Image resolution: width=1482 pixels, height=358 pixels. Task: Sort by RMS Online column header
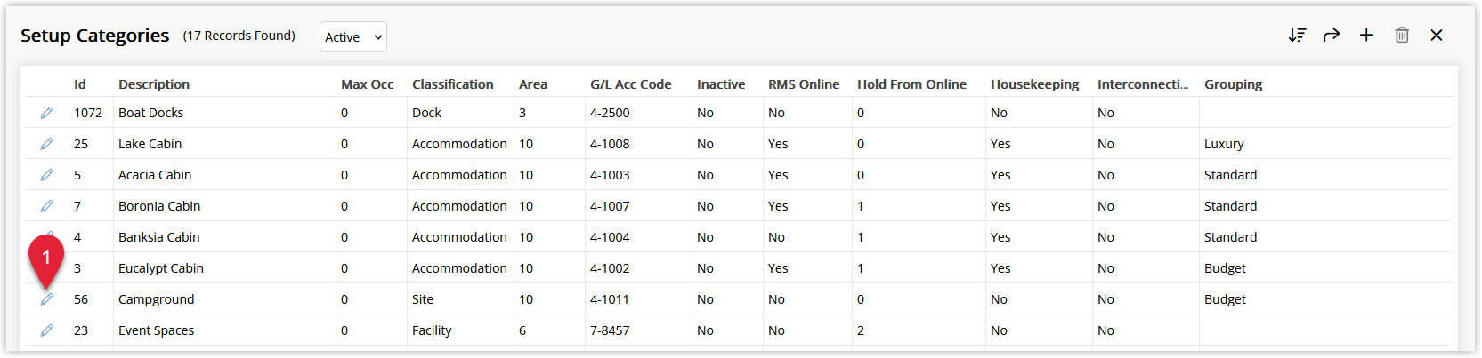pos(804,84)
